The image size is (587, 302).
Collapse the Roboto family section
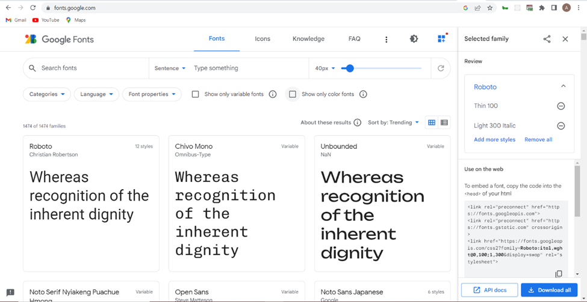[x=563, y=86]
